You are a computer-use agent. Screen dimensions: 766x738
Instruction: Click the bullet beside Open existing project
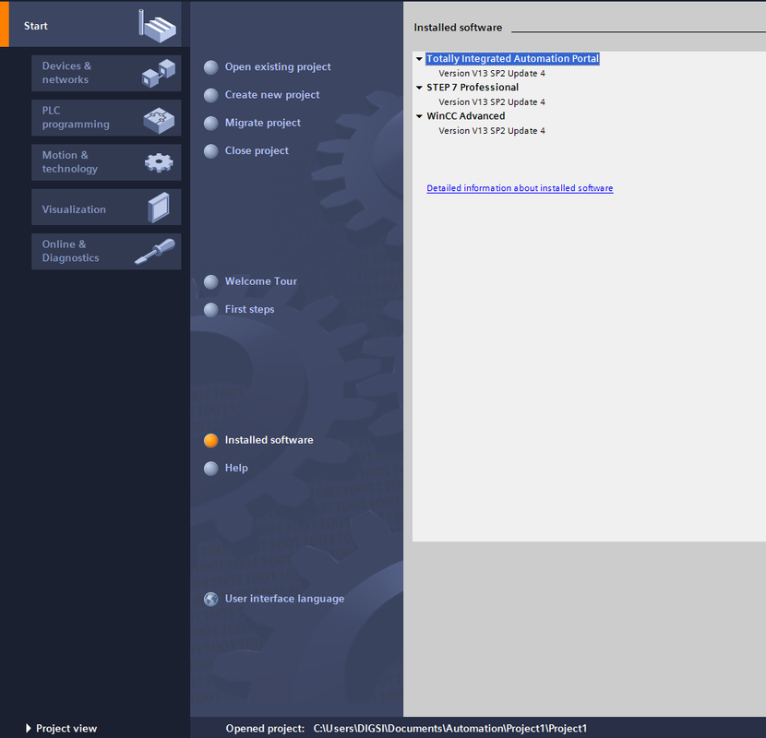coord(211,67)
